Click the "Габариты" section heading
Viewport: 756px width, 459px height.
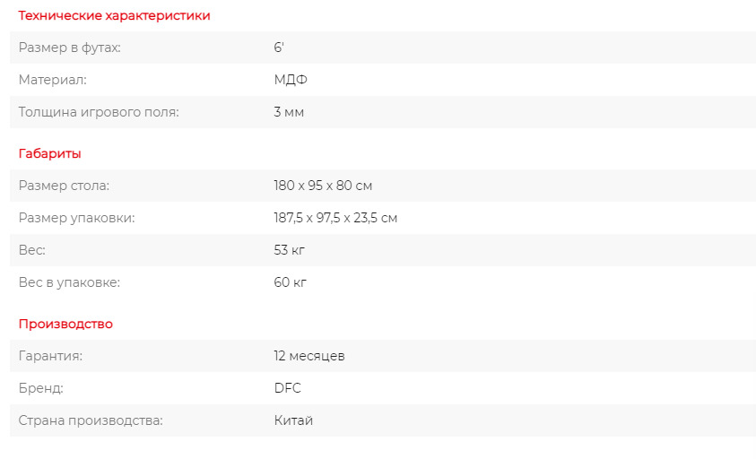coord(50,153)
